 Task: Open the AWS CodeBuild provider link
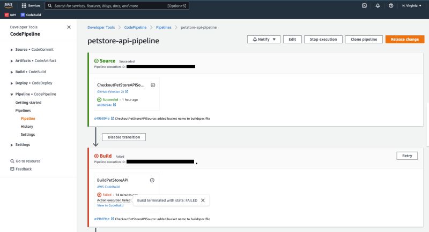tap(108, 187)
